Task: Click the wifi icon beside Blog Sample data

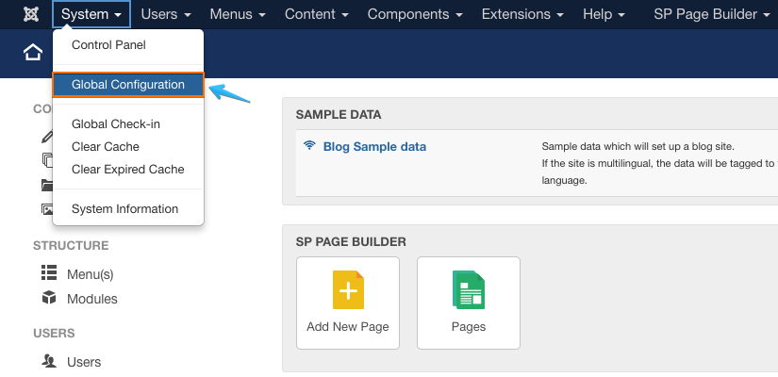Action: 309,146
